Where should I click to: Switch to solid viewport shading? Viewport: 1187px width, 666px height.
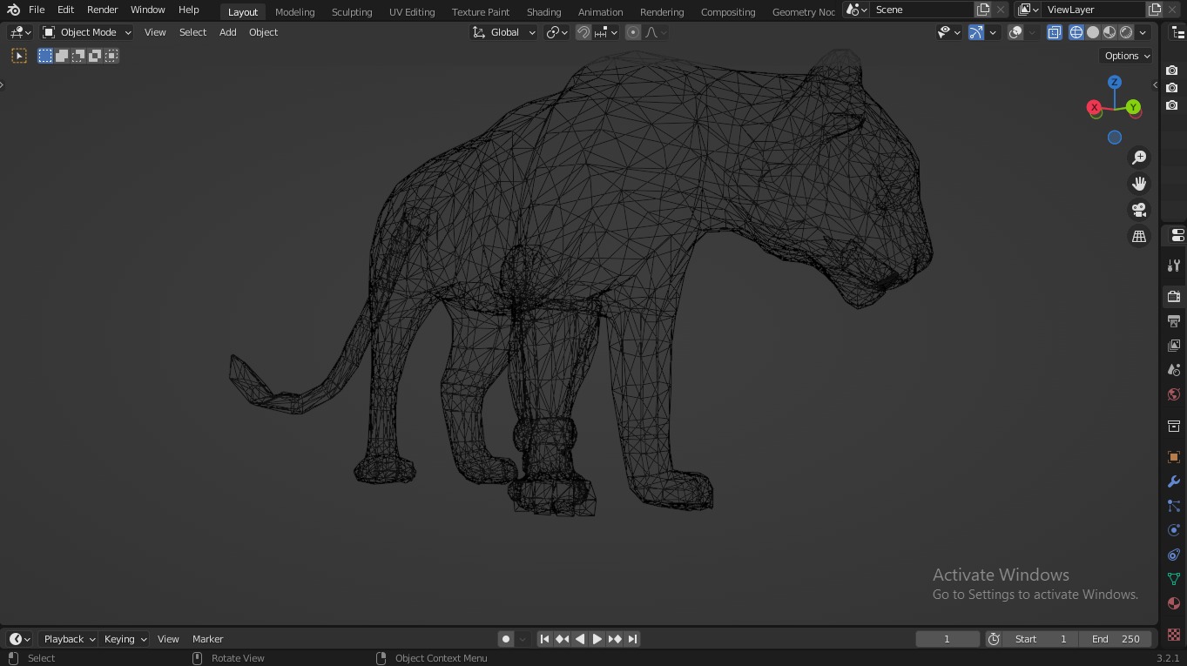pos(1093,32)
